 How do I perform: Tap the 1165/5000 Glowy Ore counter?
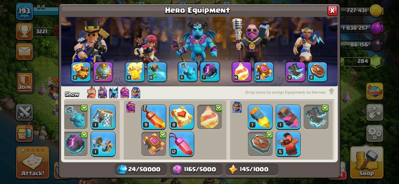196,170
